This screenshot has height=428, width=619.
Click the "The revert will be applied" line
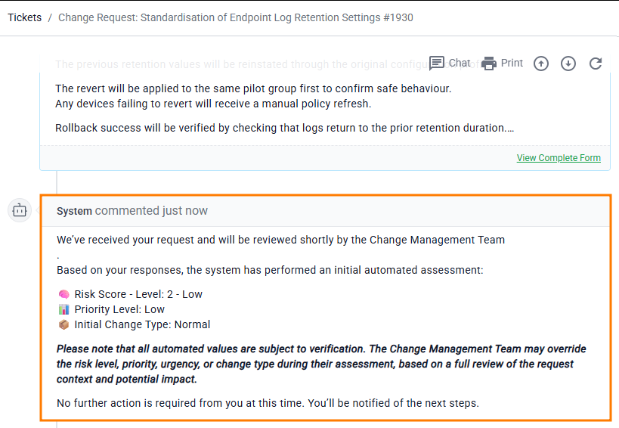[253, 88]
